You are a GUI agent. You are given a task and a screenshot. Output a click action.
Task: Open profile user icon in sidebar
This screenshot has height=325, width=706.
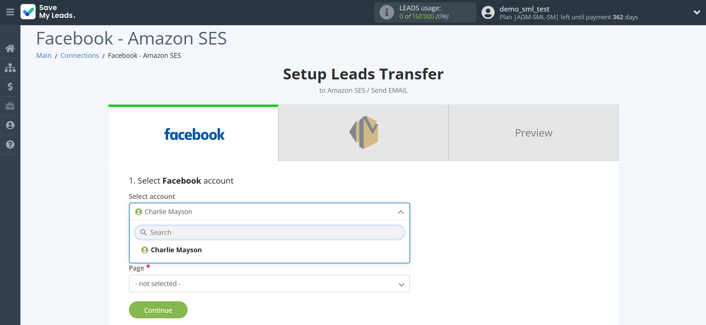point(10,125)
